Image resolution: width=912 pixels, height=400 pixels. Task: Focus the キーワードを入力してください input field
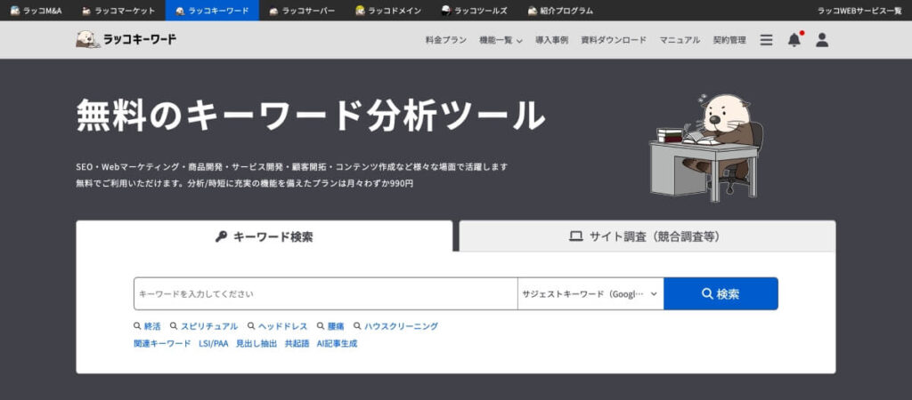point(326,293)
